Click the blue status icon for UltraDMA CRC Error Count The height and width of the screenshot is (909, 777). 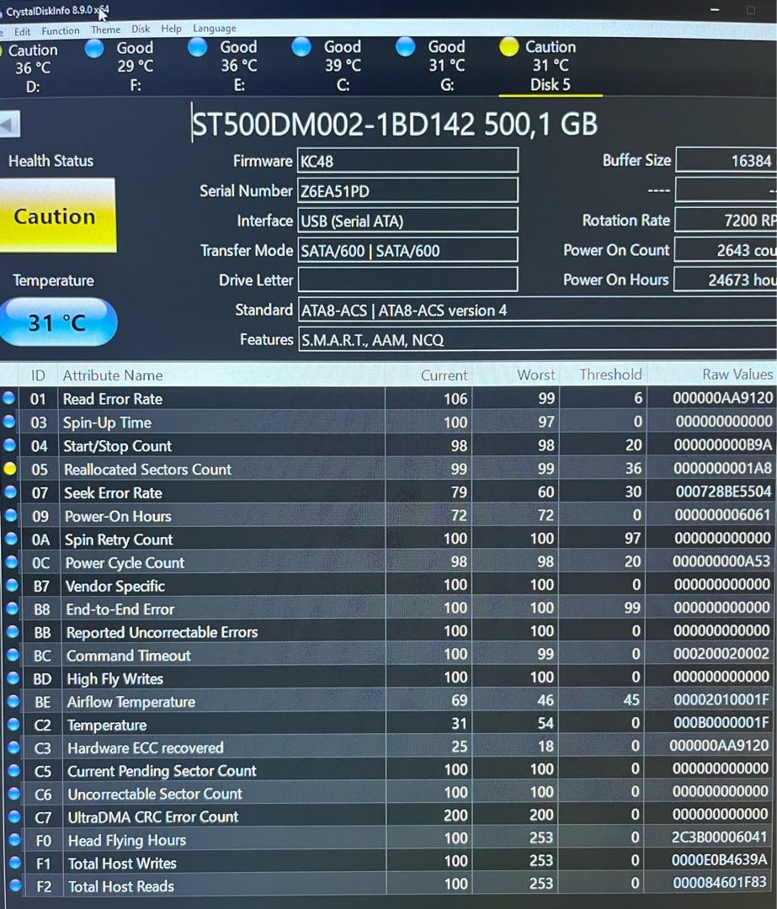14,816
